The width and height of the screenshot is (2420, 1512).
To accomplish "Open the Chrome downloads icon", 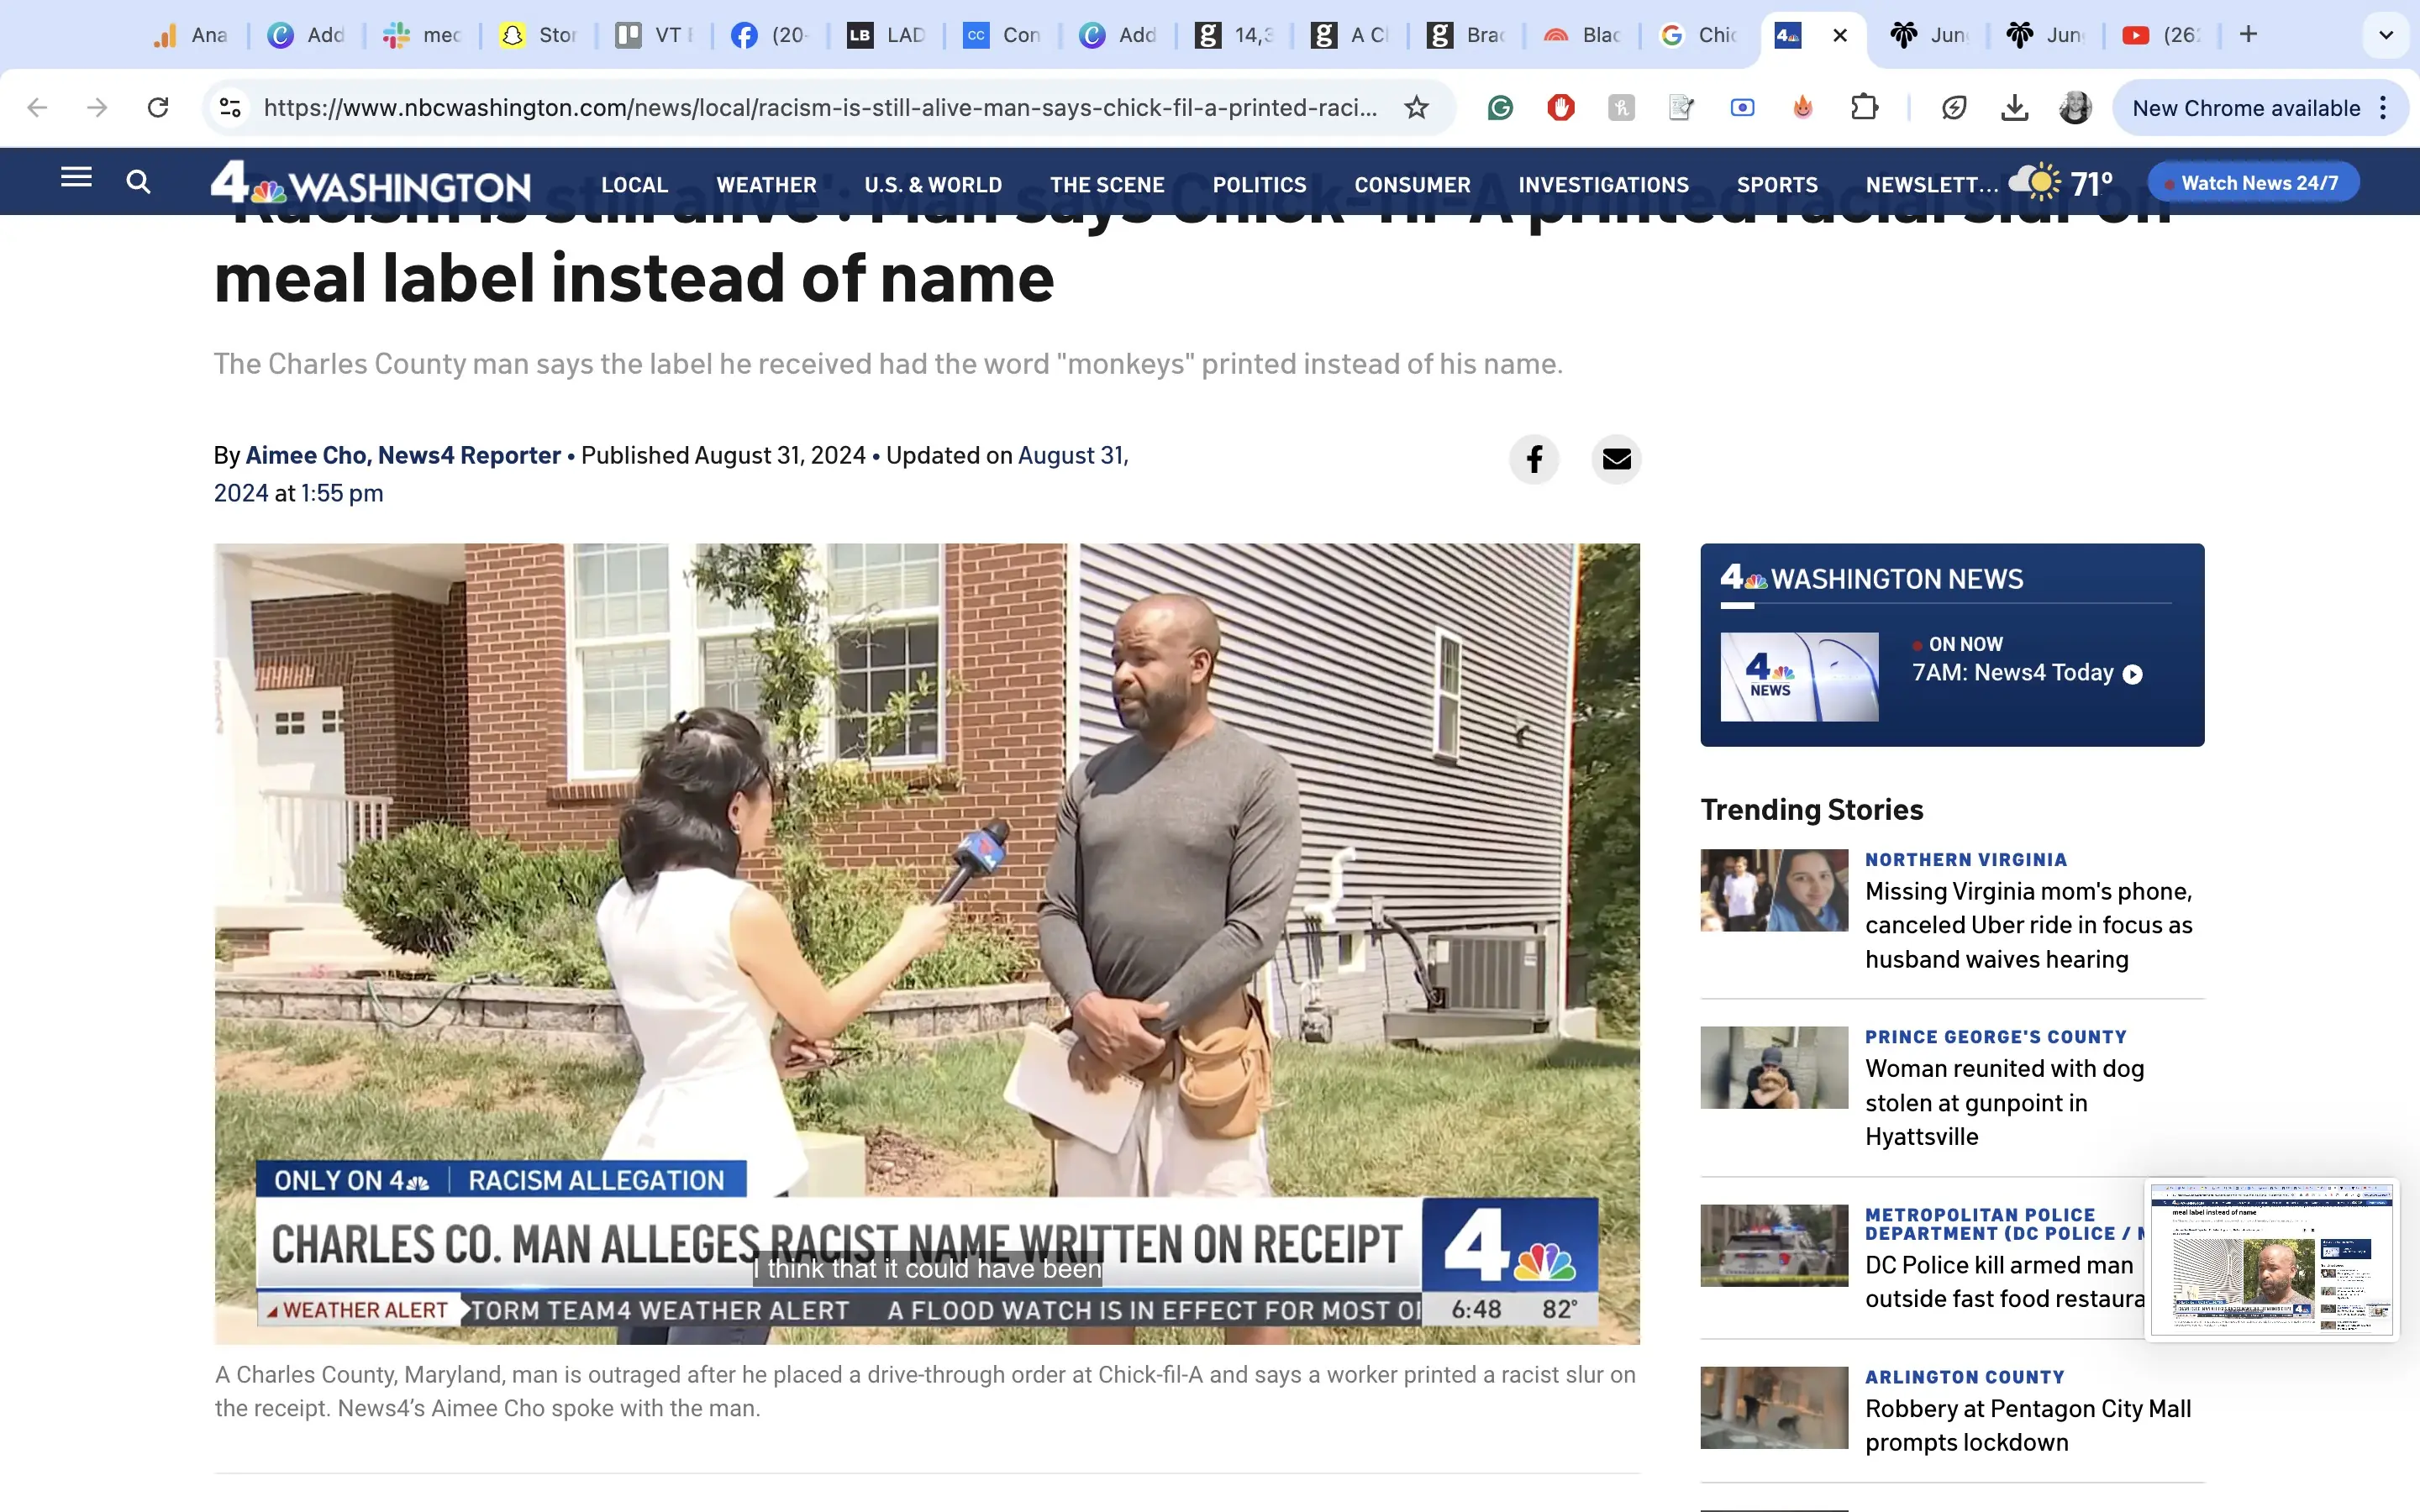I will point(2014,108).
